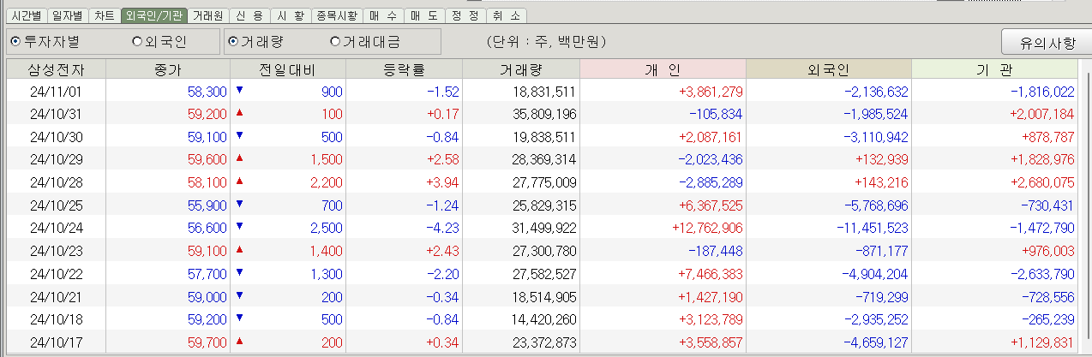The height and width of the screenshot is (357, 1092).
Task: Click closing price 58,300
Action: 207,91
